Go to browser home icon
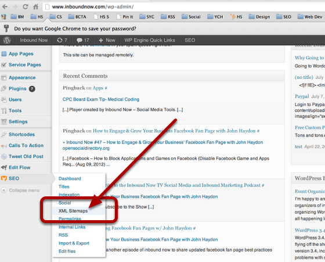 pos(35,7)
